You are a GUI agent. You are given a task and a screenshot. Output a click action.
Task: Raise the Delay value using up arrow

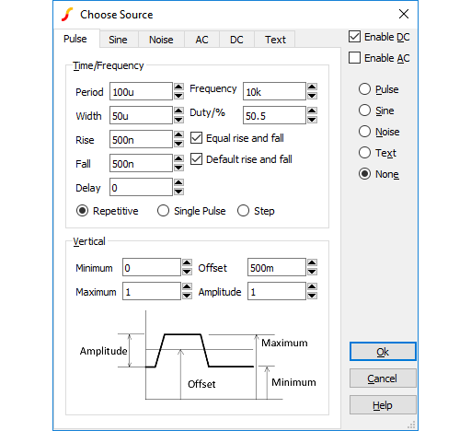(178, 182)
